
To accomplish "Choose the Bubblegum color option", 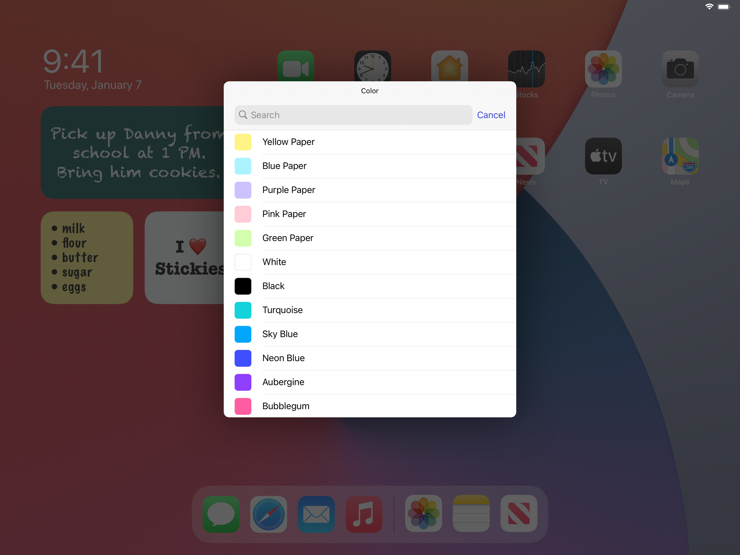I will coord(286,406).
